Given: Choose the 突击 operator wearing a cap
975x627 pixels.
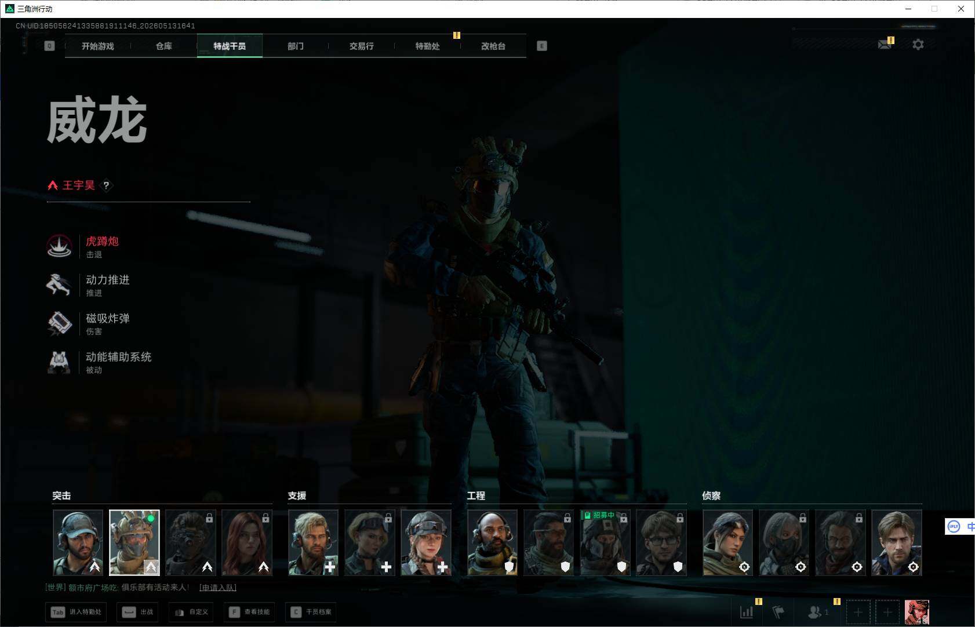Looking at the screenshot, I should (x=78, y=542).
